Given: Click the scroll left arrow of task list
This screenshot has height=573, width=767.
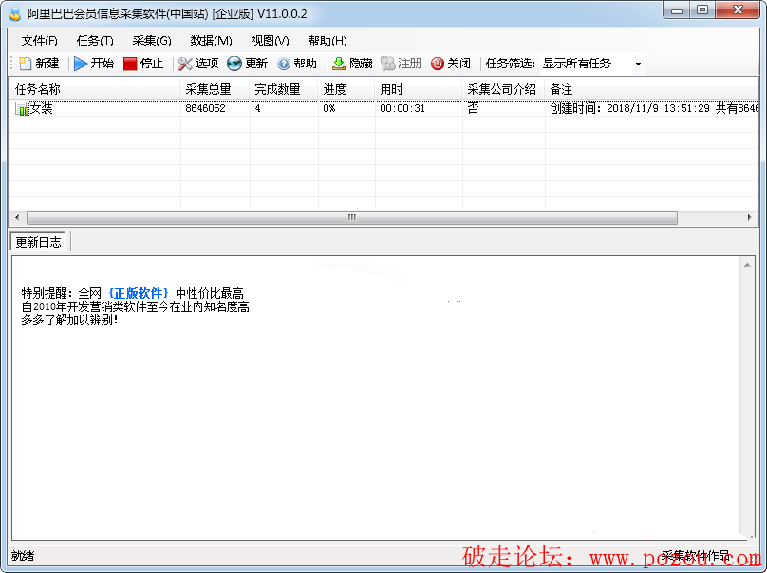Looking at the screenshot, I should tap(18, 217).
